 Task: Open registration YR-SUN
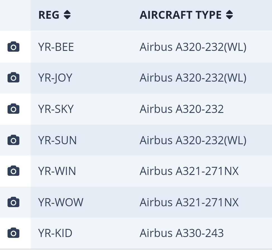(x=57, y=140)
